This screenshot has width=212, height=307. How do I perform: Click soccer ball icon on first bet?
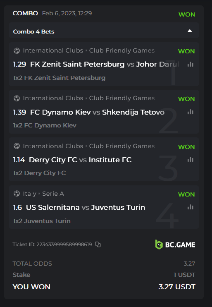(17, 51)
